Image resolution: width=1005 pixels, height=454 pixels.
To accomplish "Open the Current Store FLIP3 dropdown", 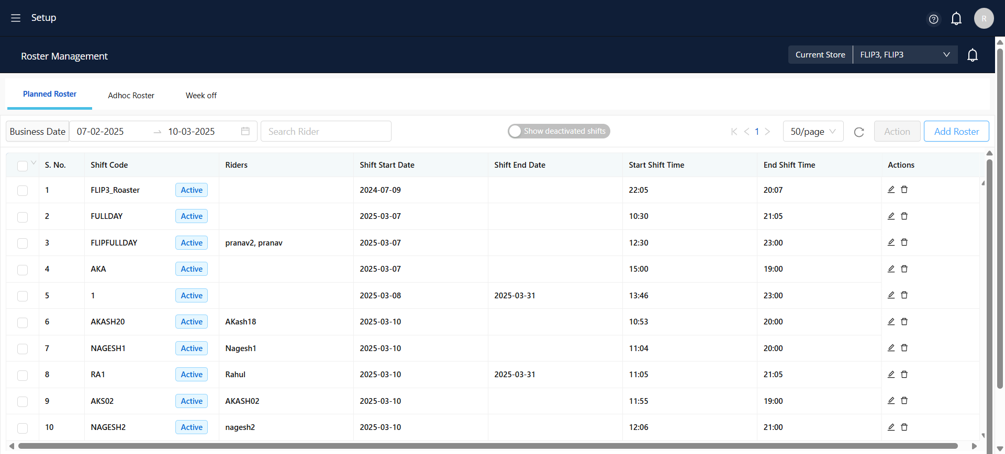I will point(905,55).
